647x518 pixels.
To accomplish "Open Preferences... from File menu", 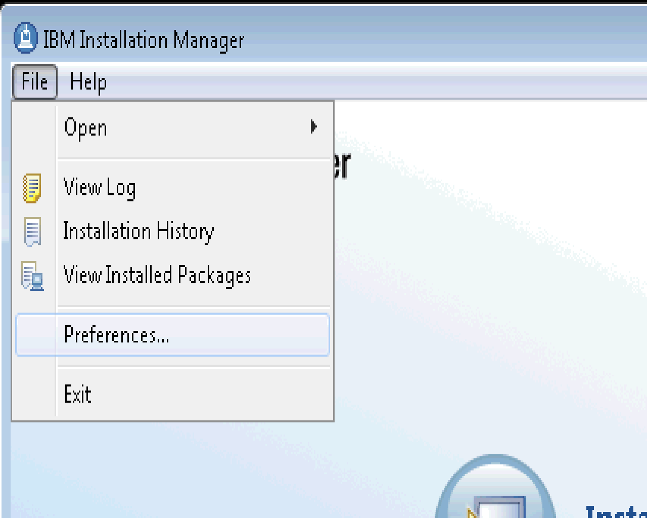I will point(172,334).
